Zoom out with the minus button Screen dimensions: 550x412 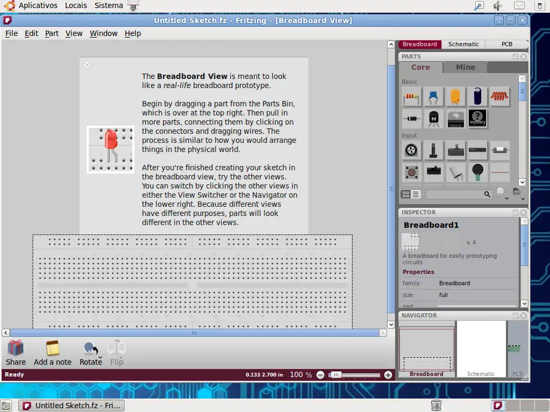[x=320, y=375]
